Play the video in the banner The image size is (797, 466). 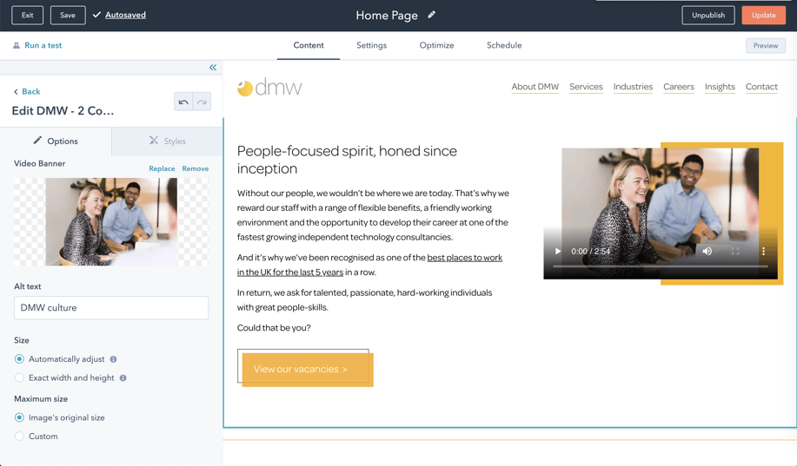[558, 252]
